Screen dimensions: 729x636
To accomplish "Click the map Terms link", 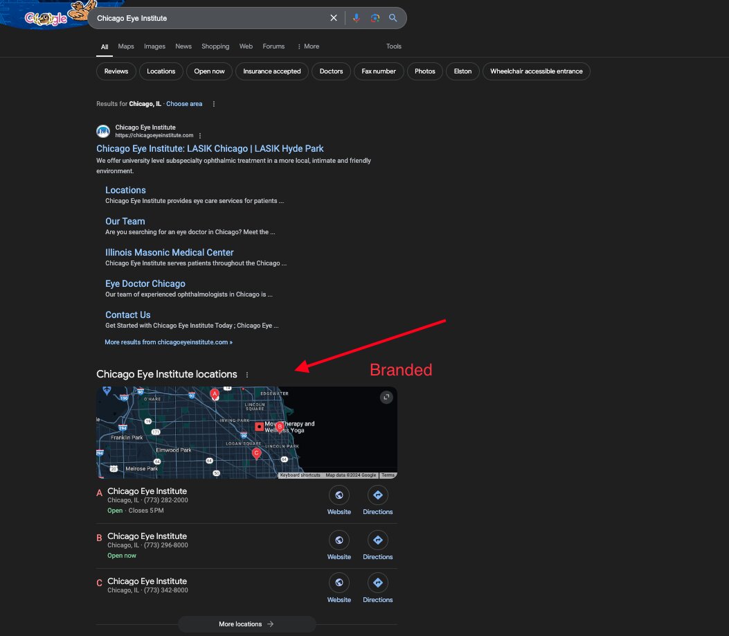I will click(388, 475).
